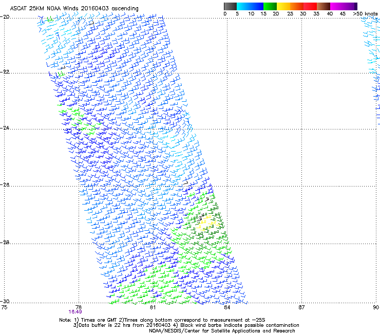Click the 78 longitude axis label
This screenshot has height=334, width=380.
pyautogui.click(x=79, y=307)
